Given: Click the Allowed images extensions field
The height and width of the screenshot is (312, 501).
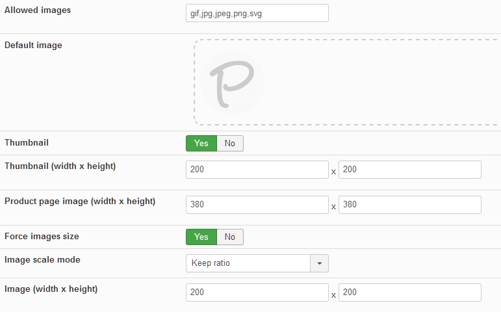Looking at the screenshot, I should pyautogui.click(x=257, y=13).
